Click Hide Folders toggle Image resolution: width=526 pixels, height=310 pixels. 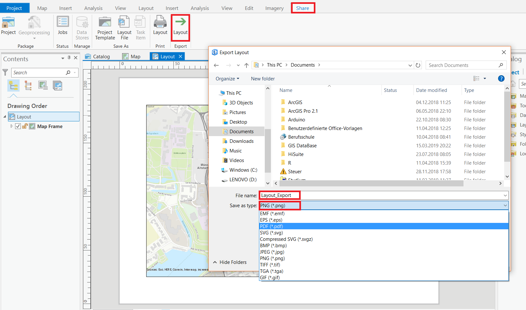pyautogui.click(x=230, y=262)
